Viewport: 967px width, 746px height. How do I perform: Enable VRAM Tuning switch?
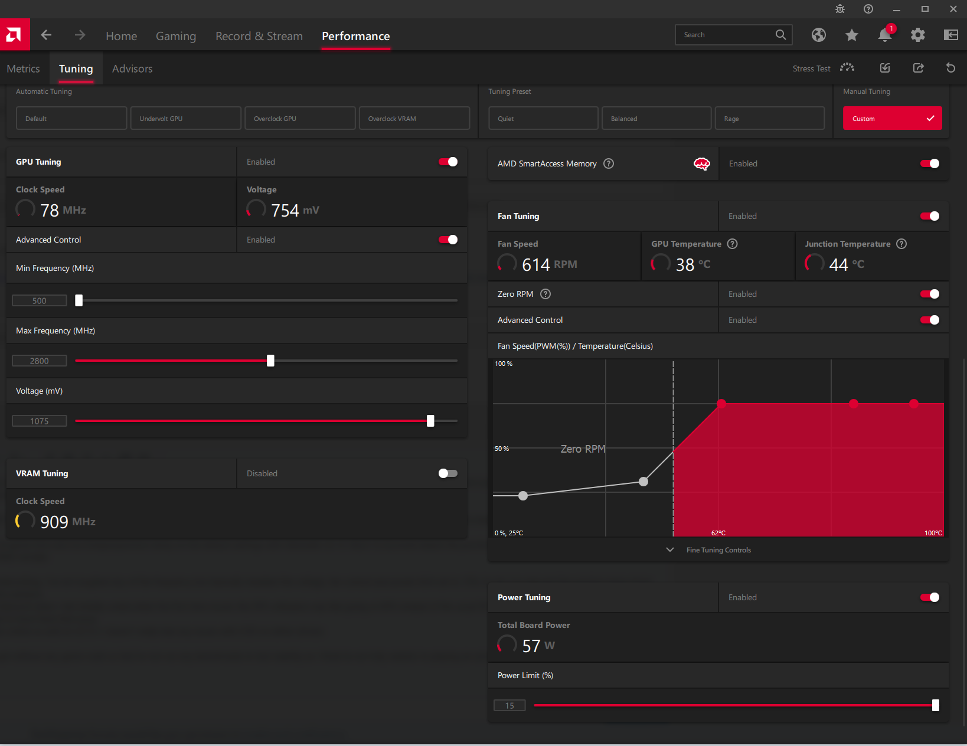click(x=448, y=473)
